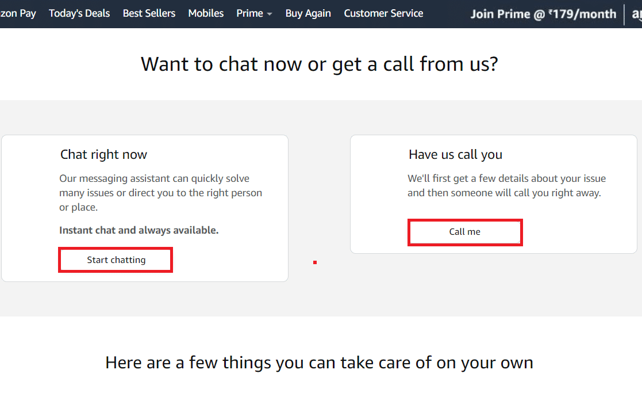Click the partially visible Amazon Pay link
642x404 pixels.
click(18, 14)
